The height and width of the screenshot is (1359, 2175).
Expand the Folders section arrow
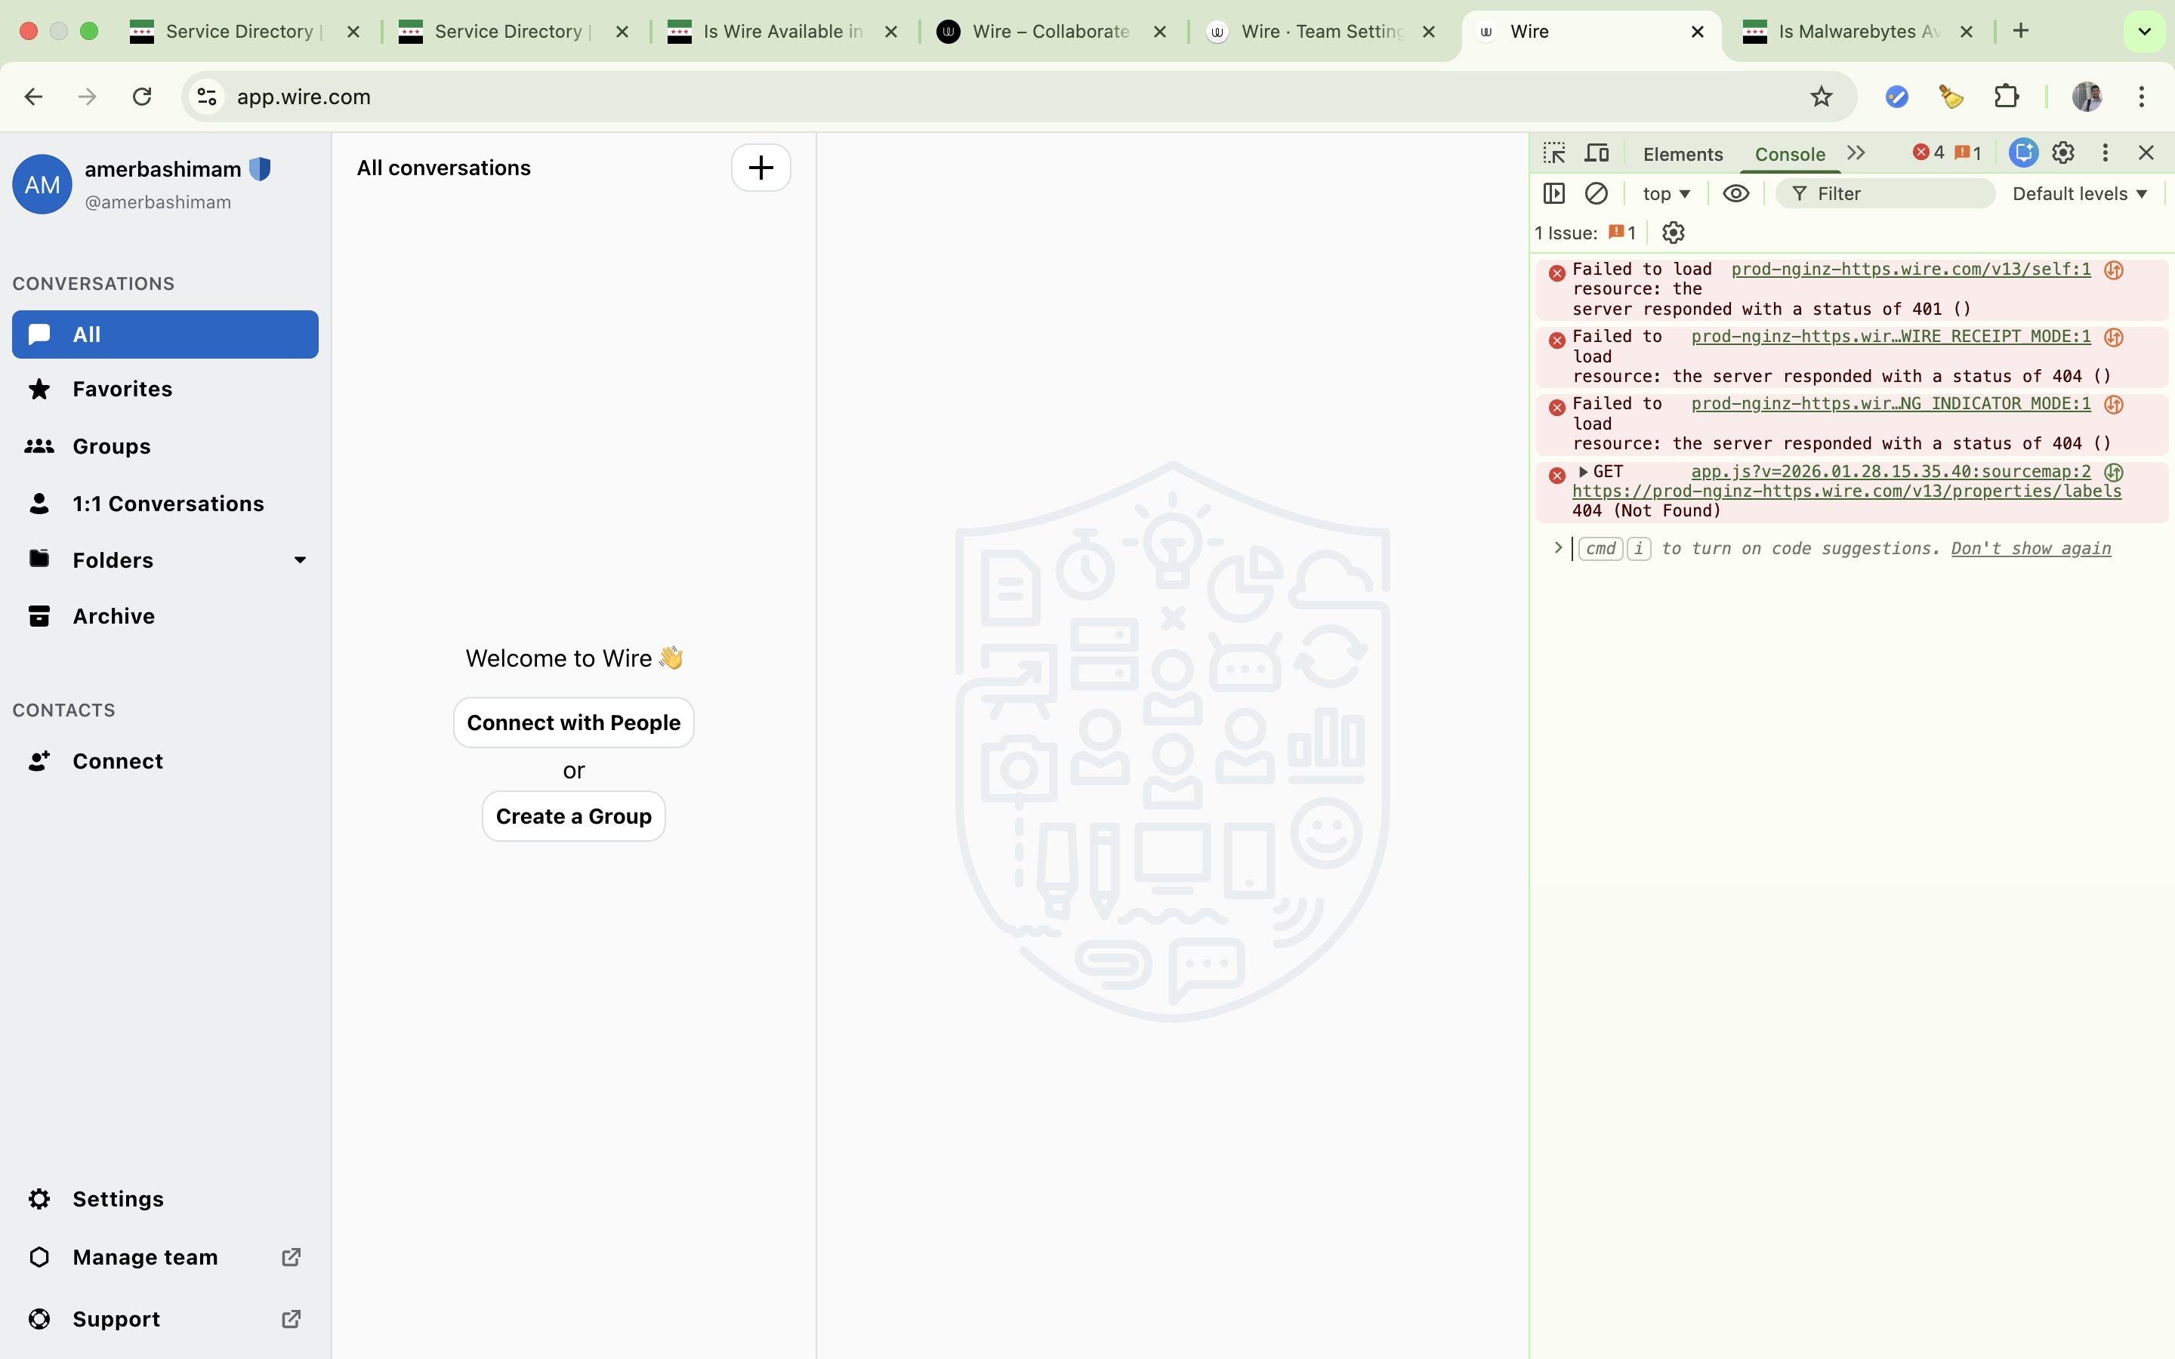point(300,560)
